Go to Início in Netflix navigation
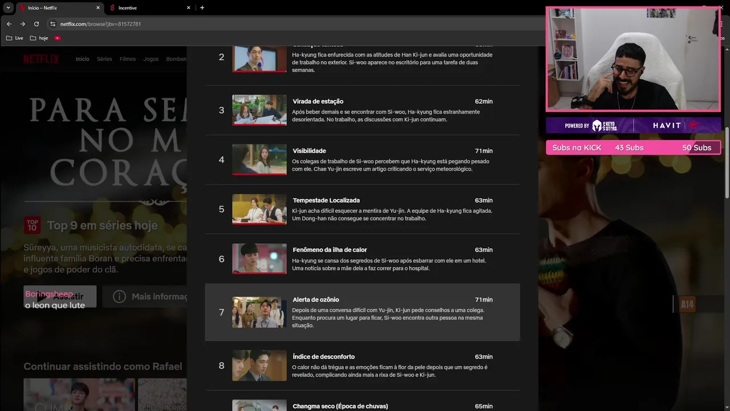 click(83, 59)
